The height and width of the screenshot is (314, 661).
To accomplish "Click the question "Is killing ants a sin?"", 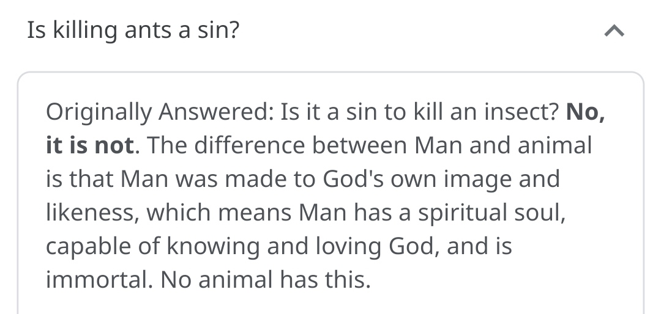I will coord(133,30).
